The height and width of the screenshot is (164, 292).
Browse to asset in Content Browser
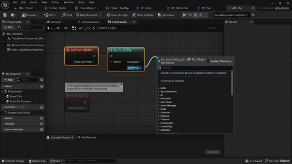click(x=13, y=15)
